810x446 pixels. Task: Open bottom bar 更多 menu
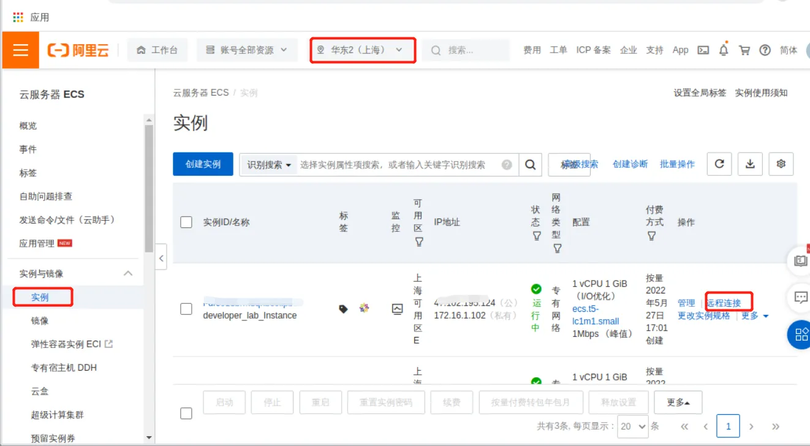click(678, 403)
